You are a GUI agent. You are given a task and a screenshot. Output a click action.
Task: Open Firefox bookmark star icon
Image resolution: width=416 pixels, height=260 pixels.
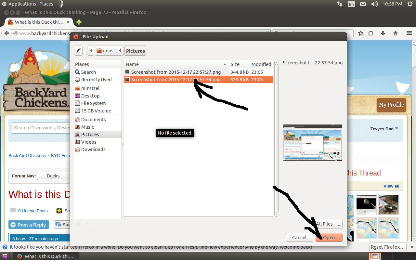(360, 33)
